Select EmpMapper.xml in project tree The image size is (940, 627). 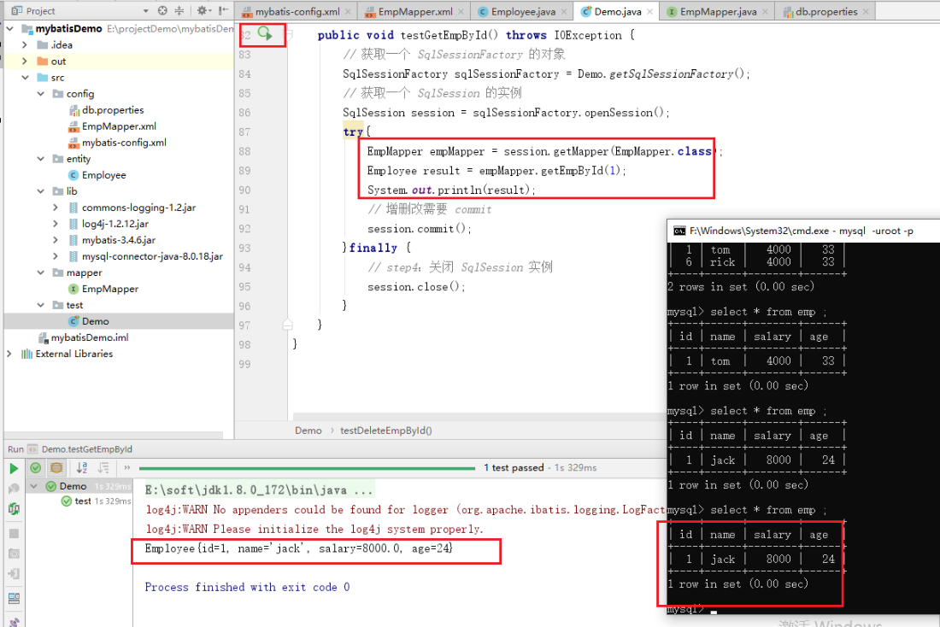coord(113,126)
